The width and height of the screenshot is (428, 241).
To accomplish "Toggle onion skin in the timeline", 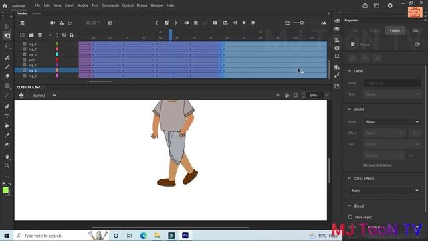I will coord(187,23).
